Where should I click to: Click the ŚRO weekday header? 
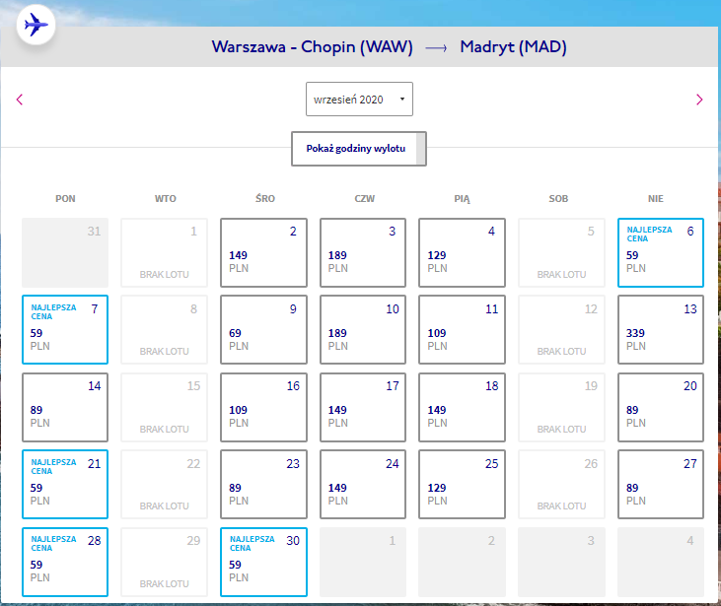click(265, 198)
